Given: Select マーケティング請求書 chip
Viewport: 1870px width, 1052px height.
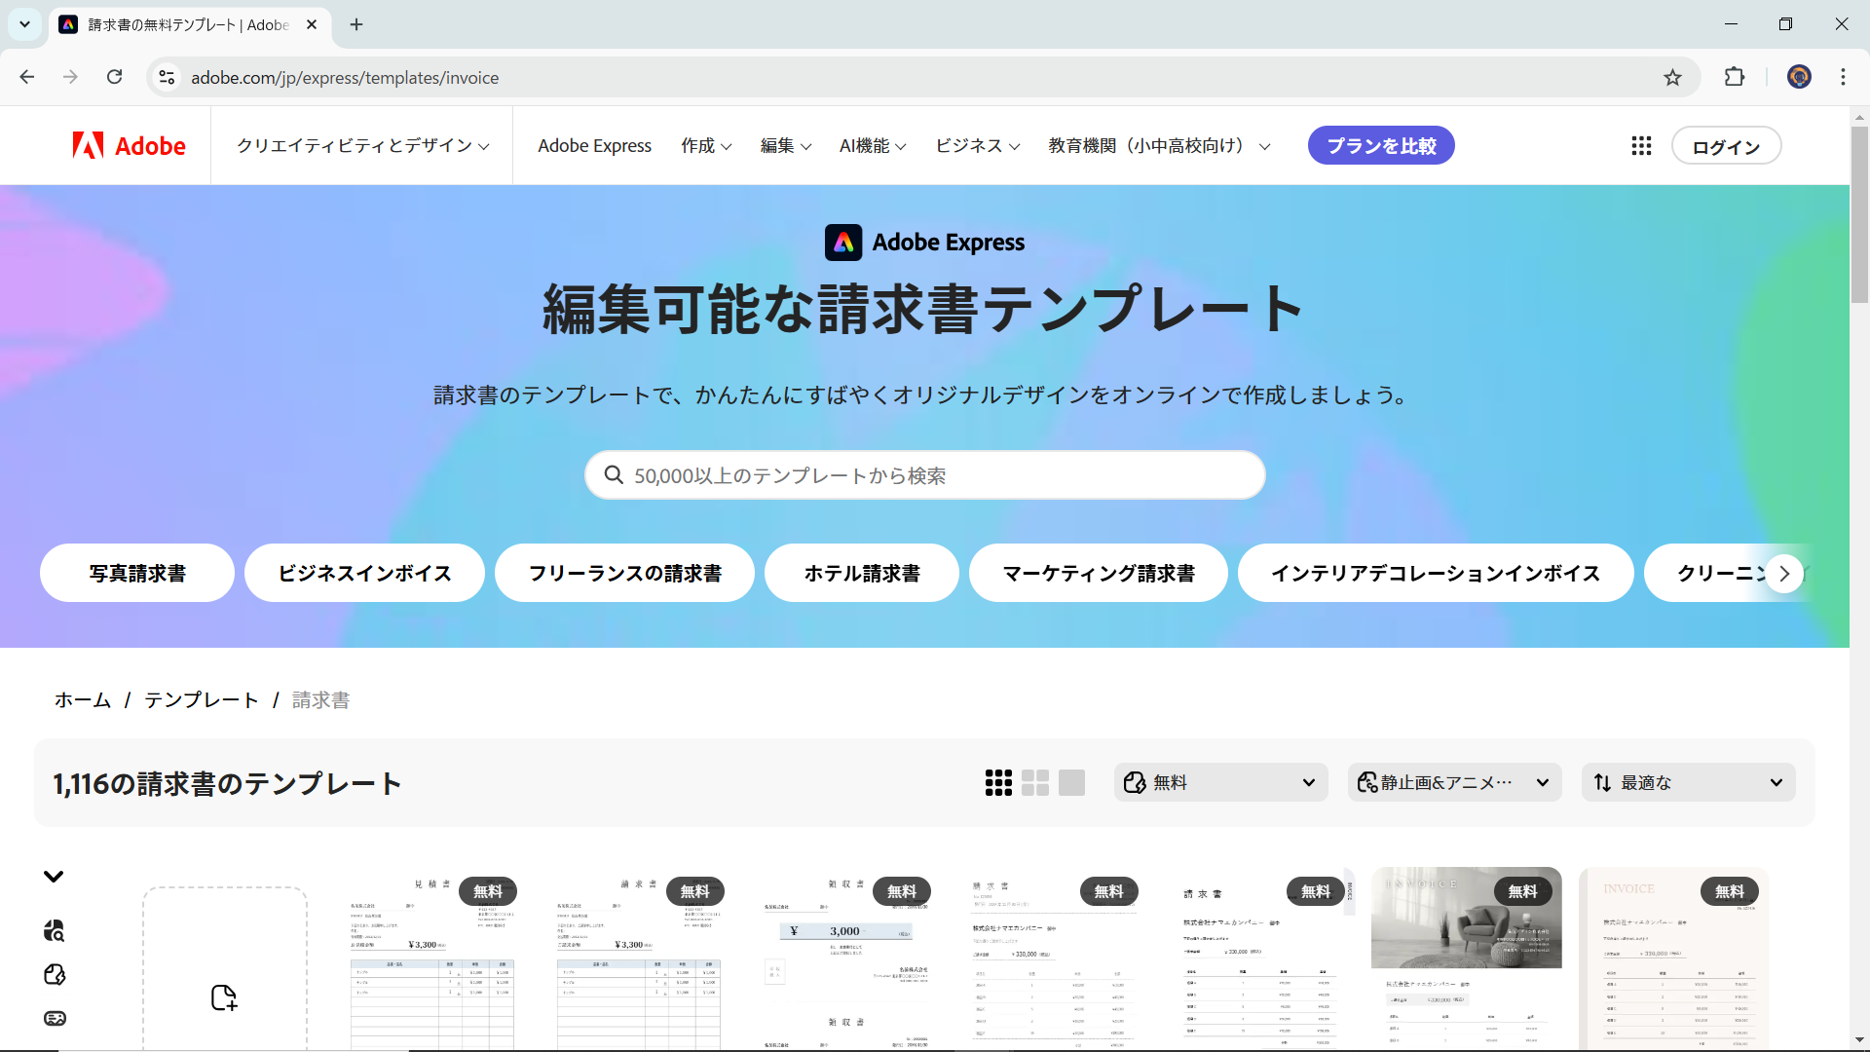Looking at the screenshot, I should point(1099,573).
